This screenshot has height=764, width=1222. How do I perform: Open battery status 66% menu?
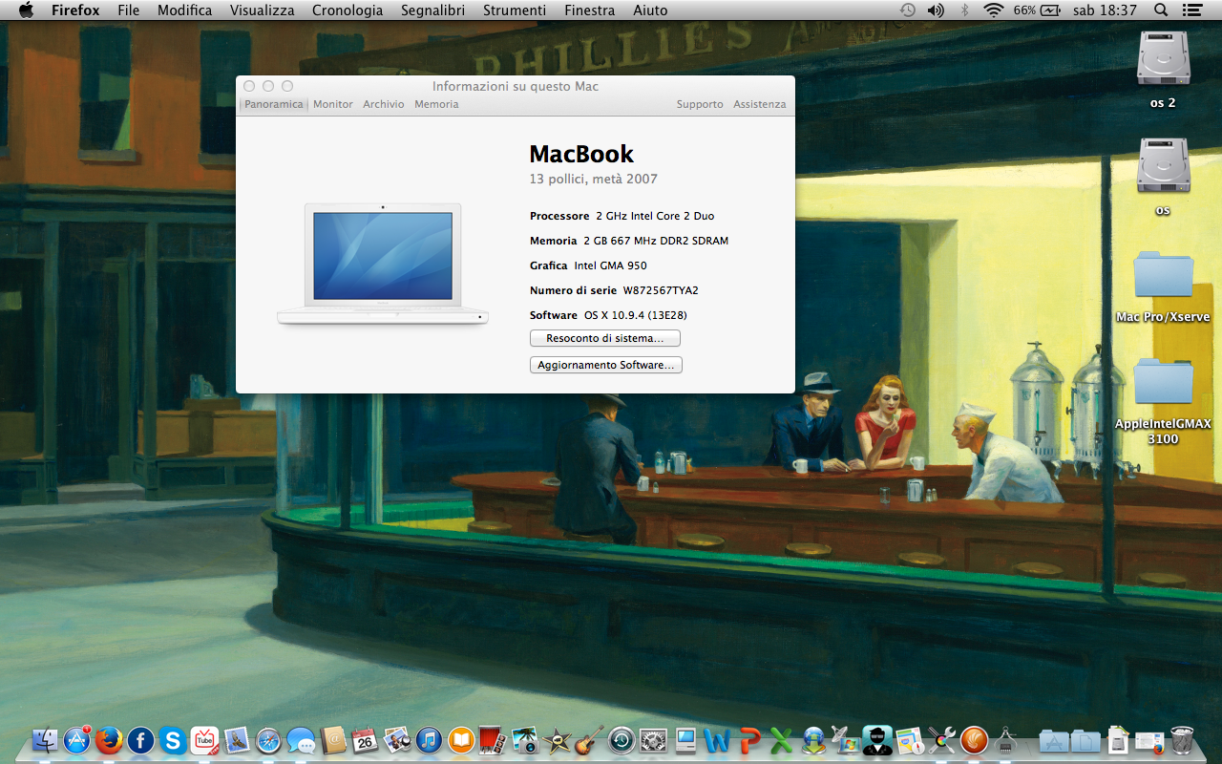(1038, 11)
